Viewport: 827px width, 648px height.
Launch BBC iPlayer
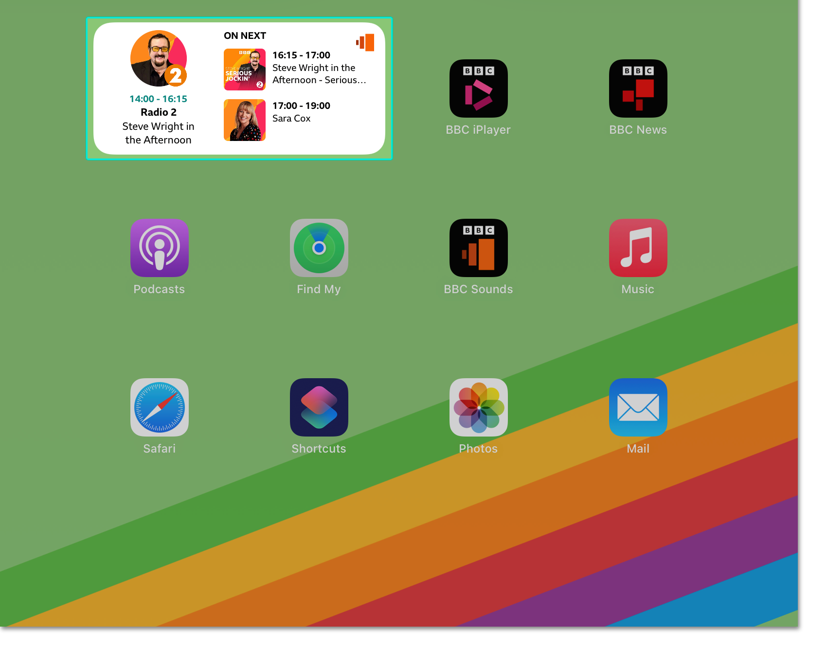pyautogui.click(x=478, y=88)
